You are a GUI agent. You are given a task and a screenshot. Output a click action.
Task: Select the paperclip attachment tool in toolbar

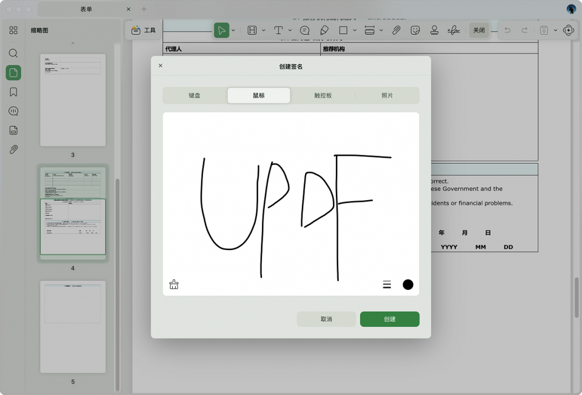(396, 30)
